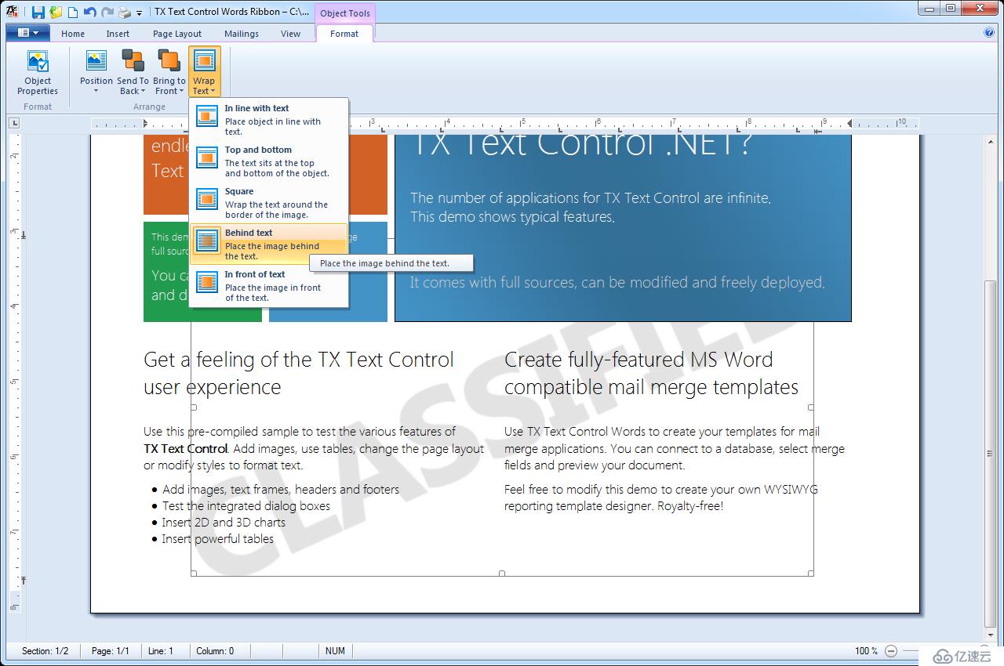Viewport: 1004px width, 666px height.
Task: Click the bottom-center handle of selected image
Action: tap(502, 574)
